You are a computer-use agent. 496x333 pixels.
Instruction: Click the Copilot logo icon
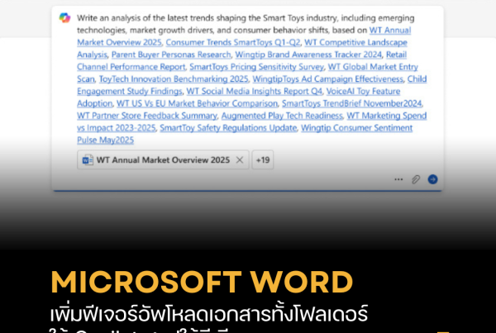(65, 17)
